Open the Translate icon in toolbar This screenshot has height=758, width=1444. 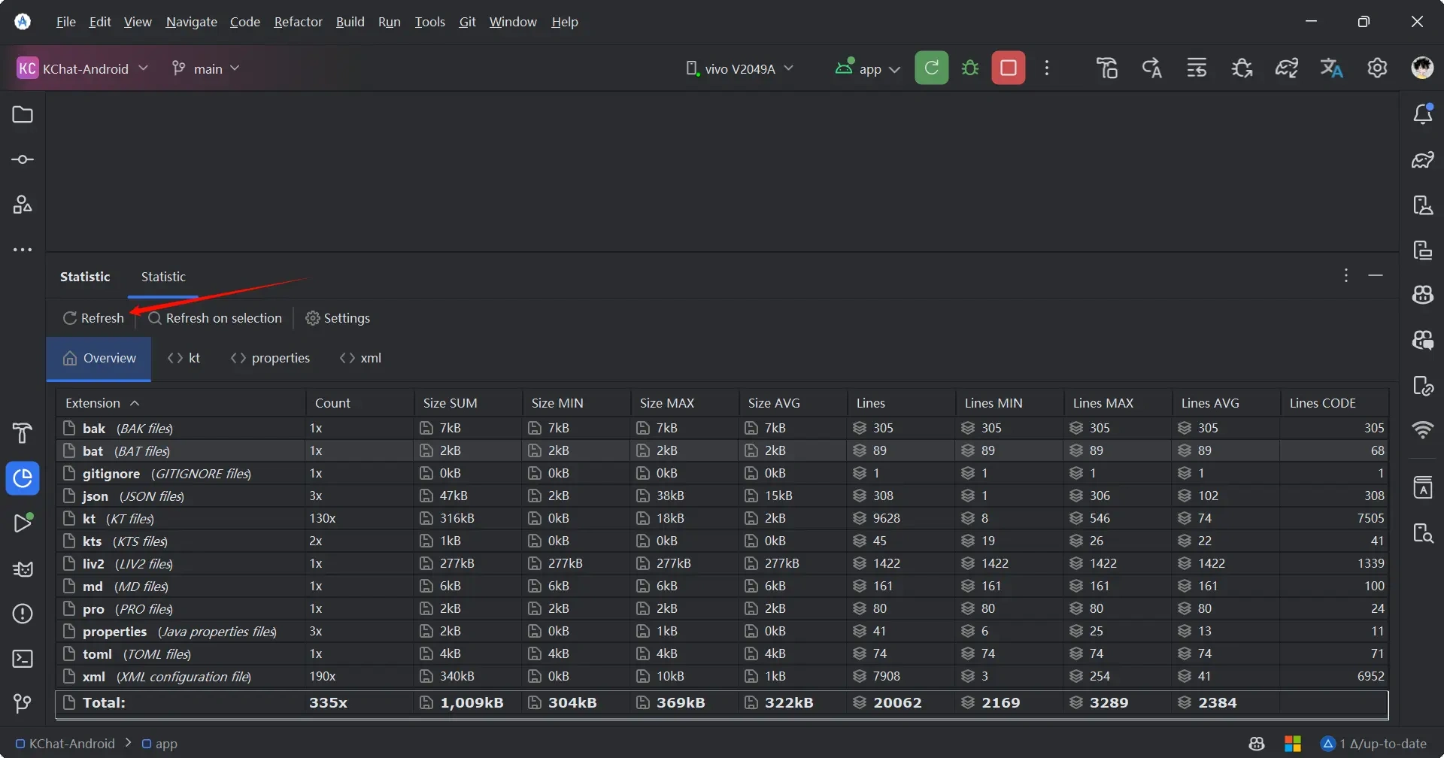pos(1332,68)
